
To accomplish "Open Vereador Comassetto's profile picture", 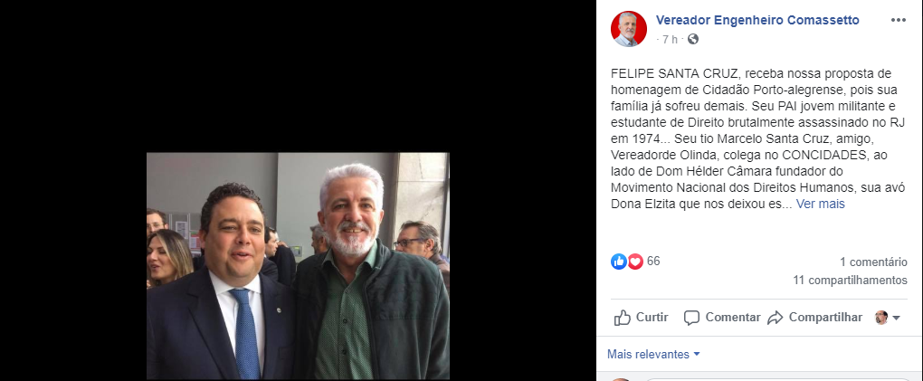I will pyautogui.click(x=629, y=29).
